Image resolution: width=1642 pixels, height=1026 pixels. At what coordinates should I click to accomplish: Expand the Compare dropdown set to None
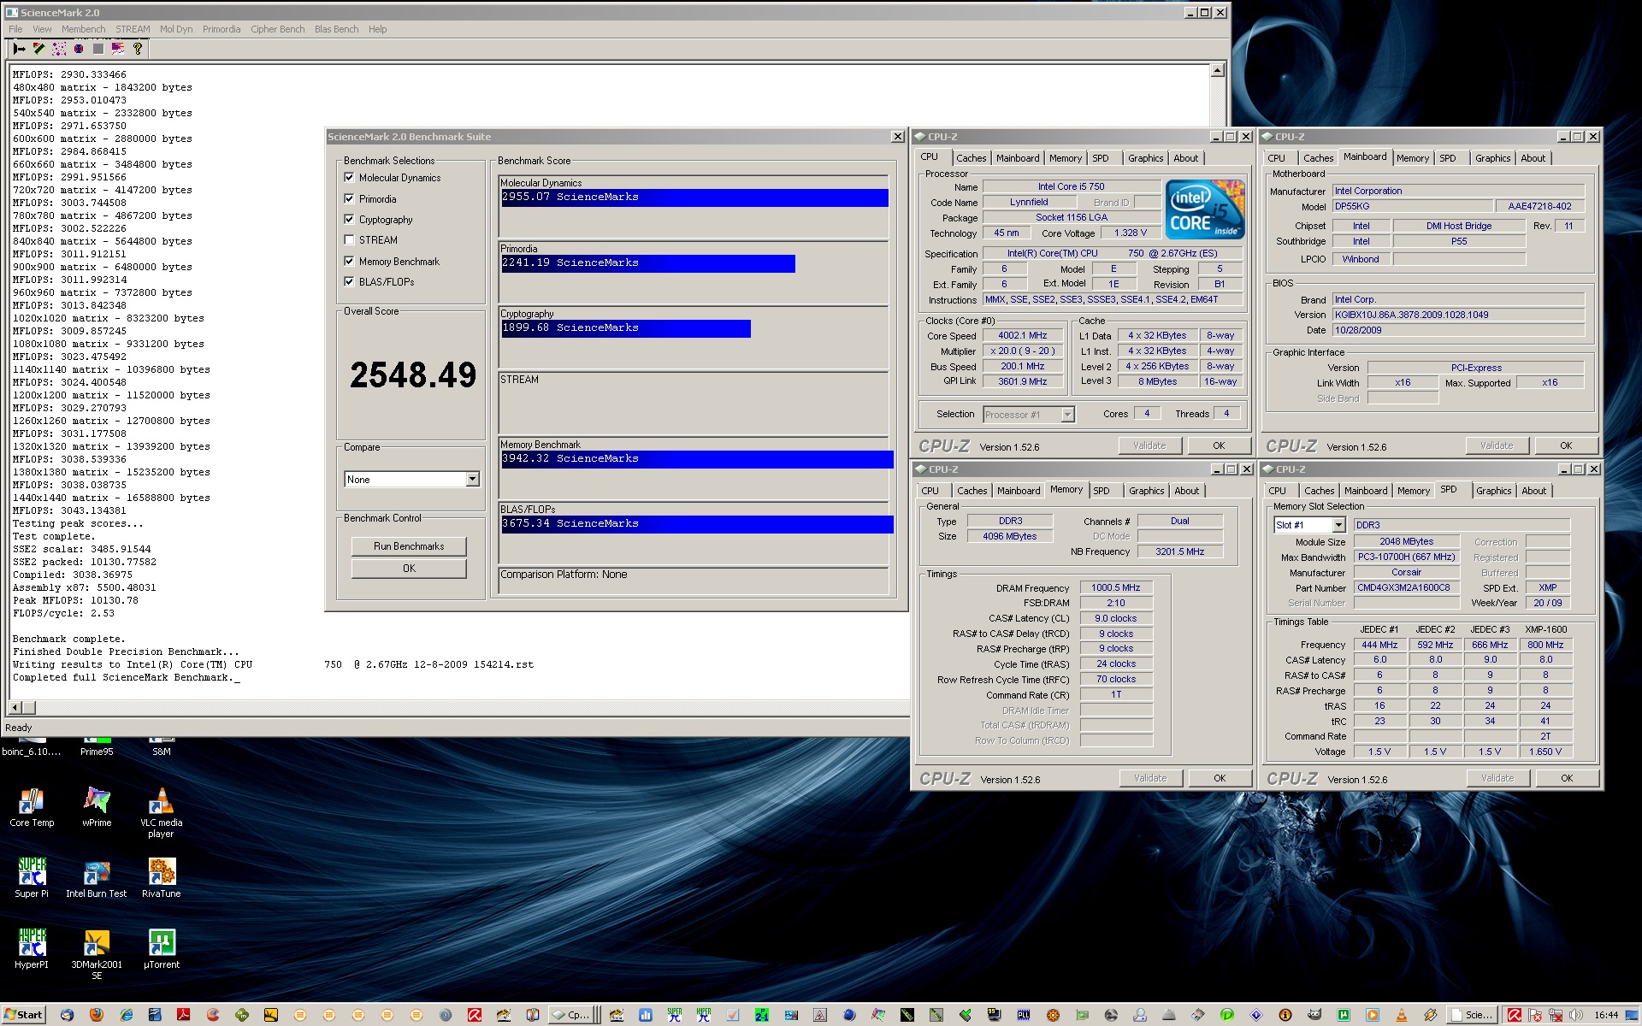tap(472, 480)
